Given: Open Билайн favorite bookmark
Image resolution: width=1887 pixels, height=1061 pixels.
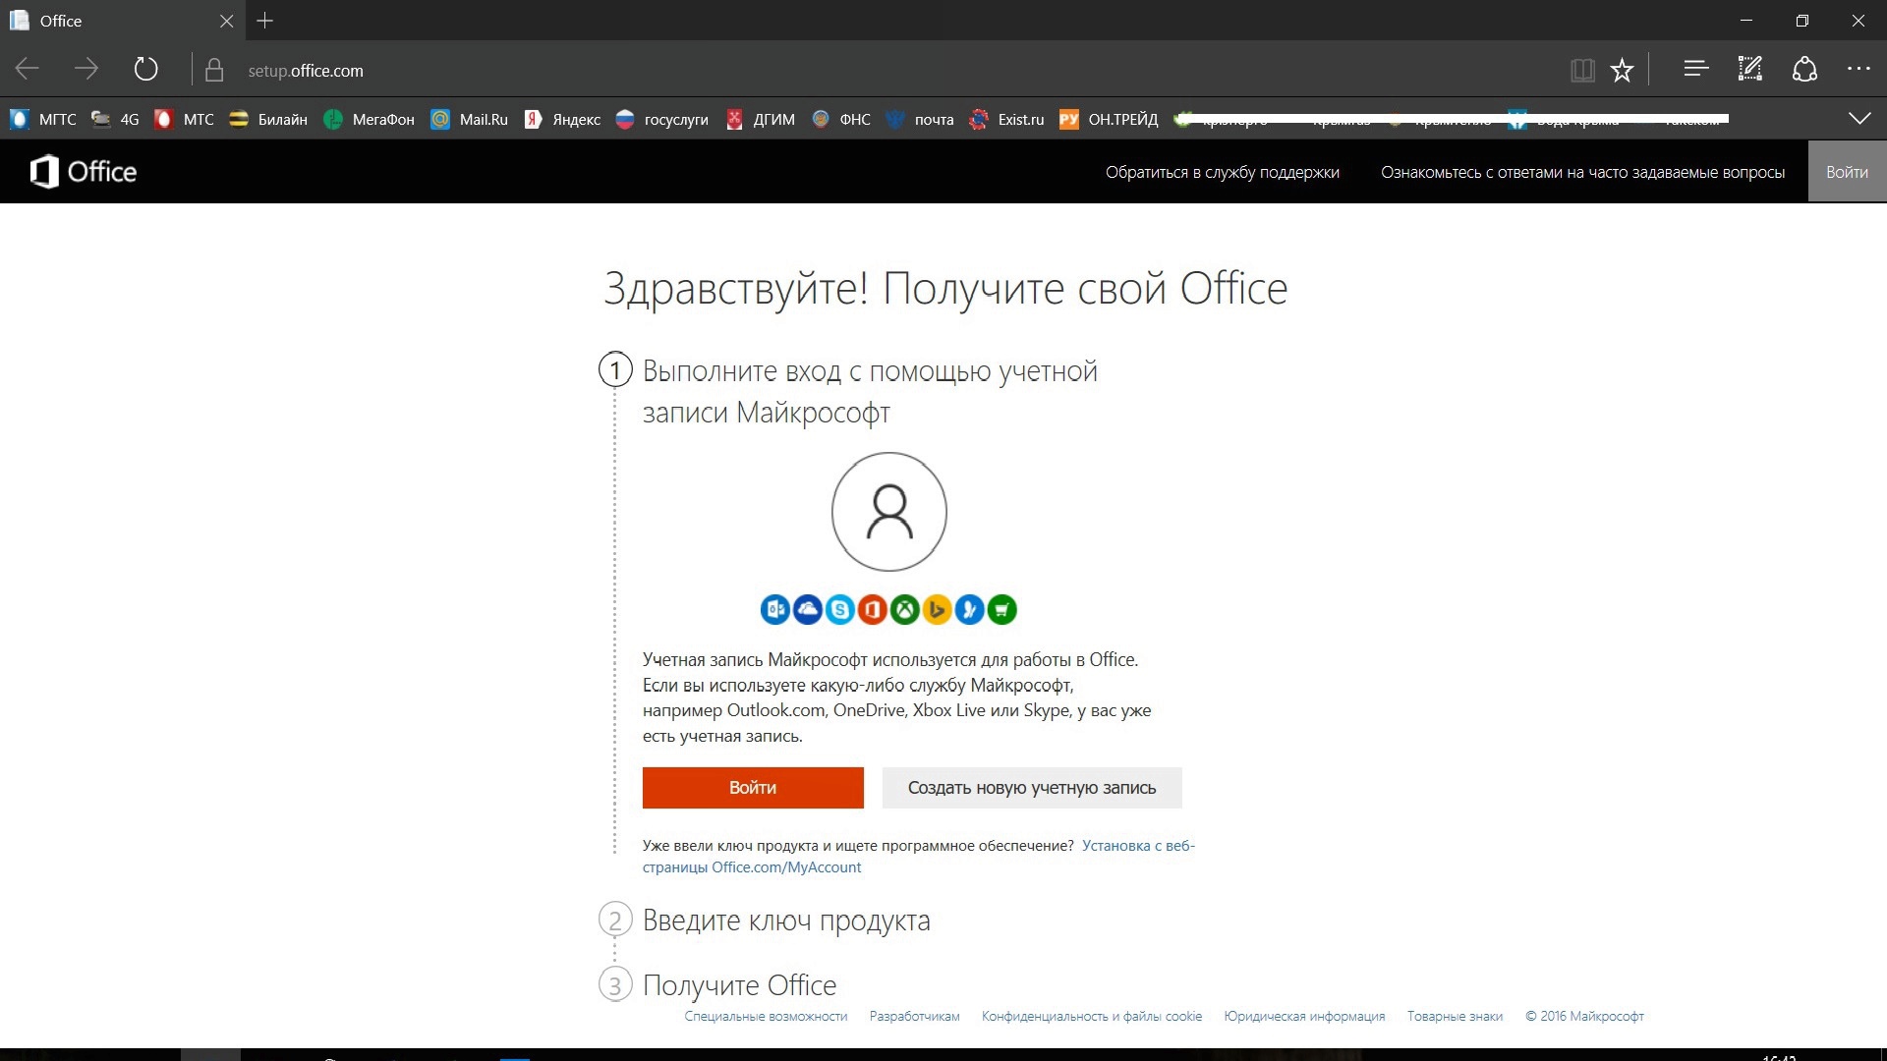Looking at the screenshot, I should pyautogui.click(x=268, y=120).
